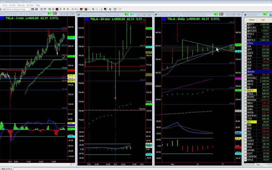The height and width of the screenshot is (170, 272).
Task: Click the first icon right of analysis group dropdown
Action: 32,9
